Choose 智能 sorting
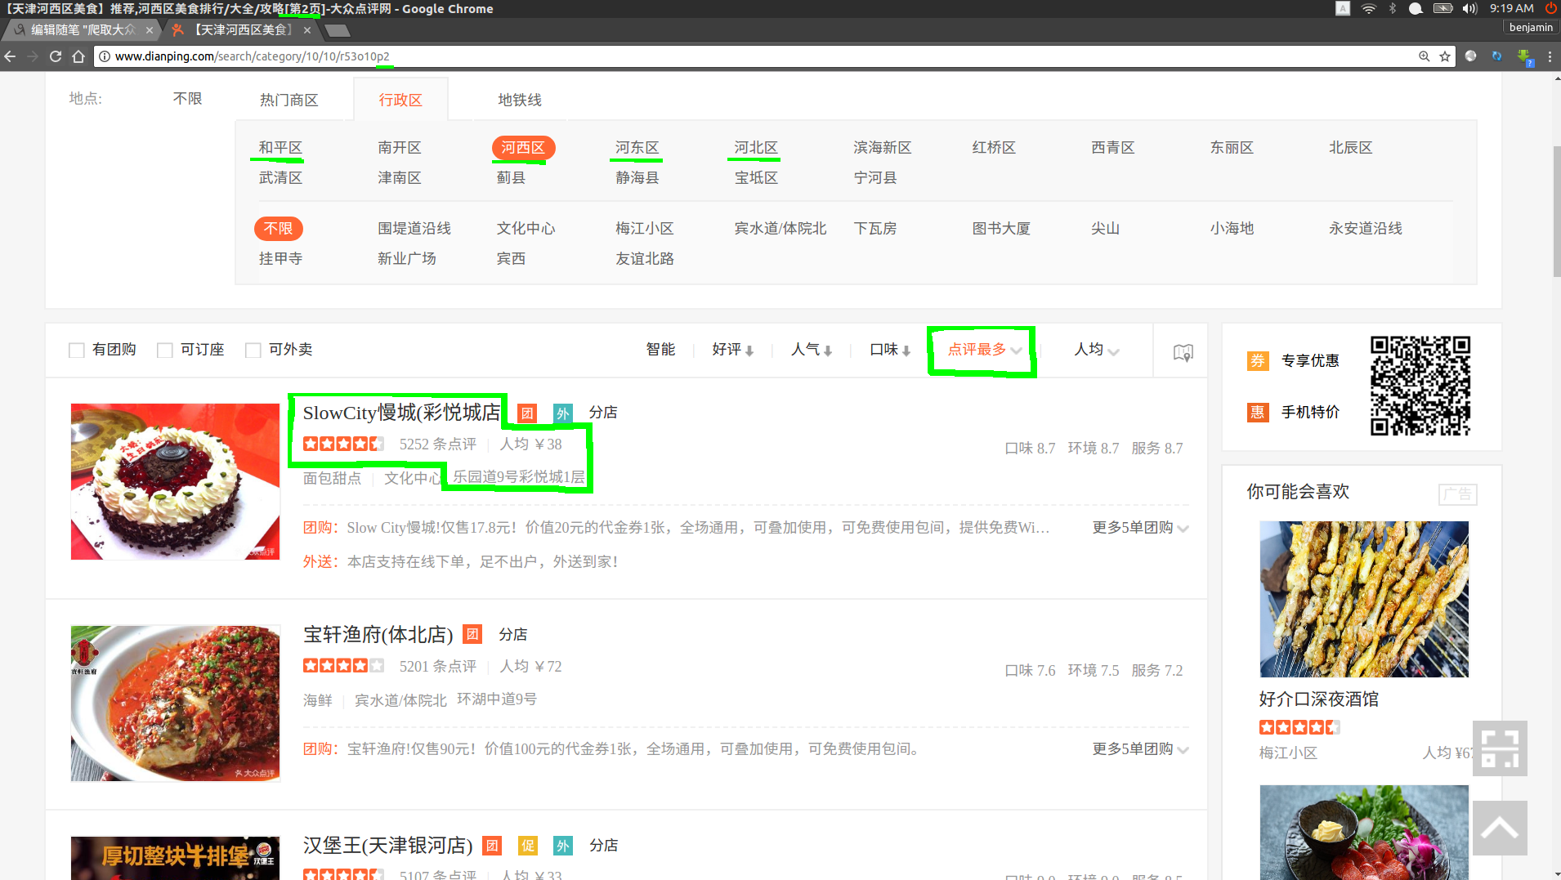Image resolution: width=1561 pixels, height=880 pixels. (x=660, y=350)
